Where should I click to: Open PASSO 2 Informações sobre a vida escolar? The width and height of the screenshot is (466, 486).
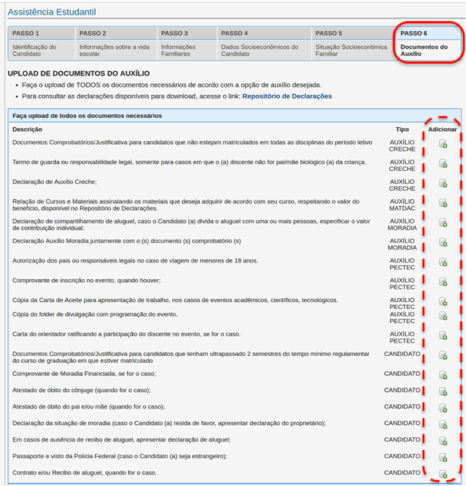coord(116,43)
